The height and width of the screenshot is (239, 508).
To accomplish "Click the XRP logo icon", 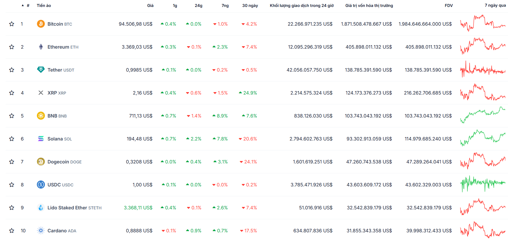I will coord(41,93).
